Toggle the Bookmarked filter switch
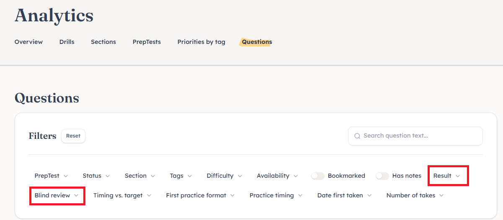Image resolution: width=503 pixels, height=220 pixels. 318,176
